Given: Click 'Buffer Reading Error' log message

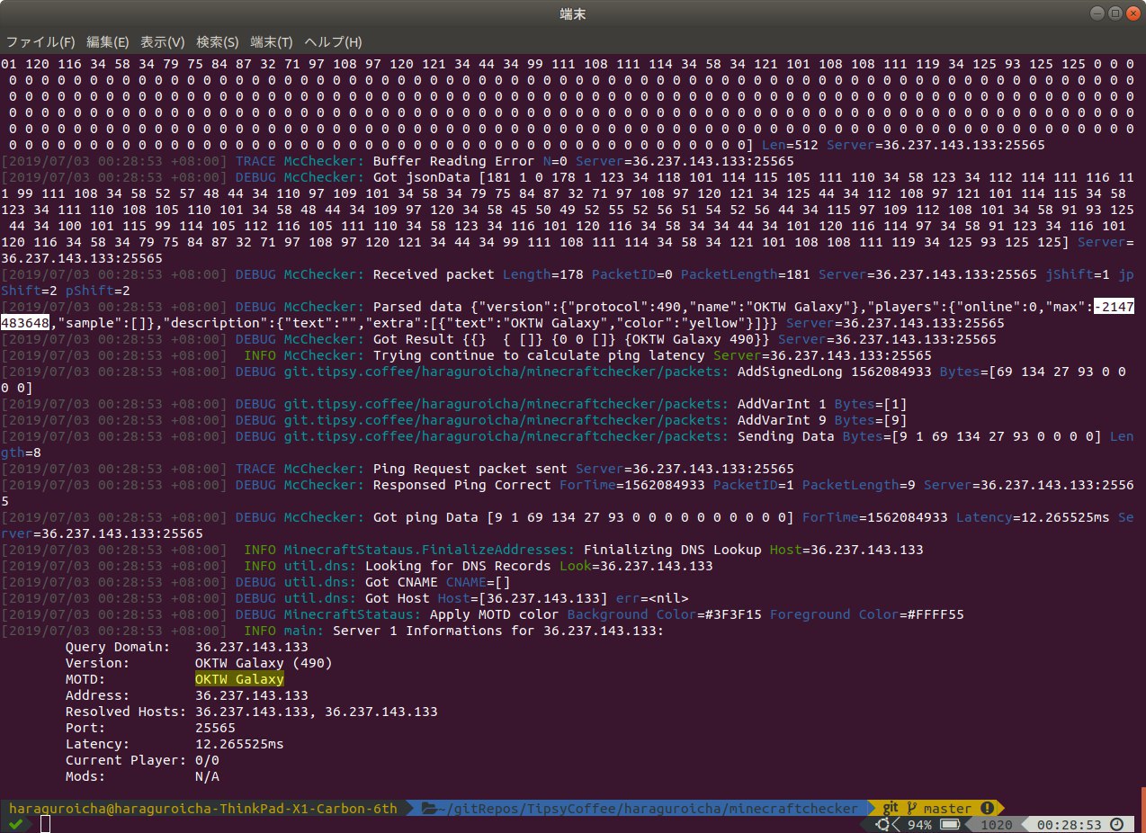Looking at the screenshot, I should click(453, 161).
